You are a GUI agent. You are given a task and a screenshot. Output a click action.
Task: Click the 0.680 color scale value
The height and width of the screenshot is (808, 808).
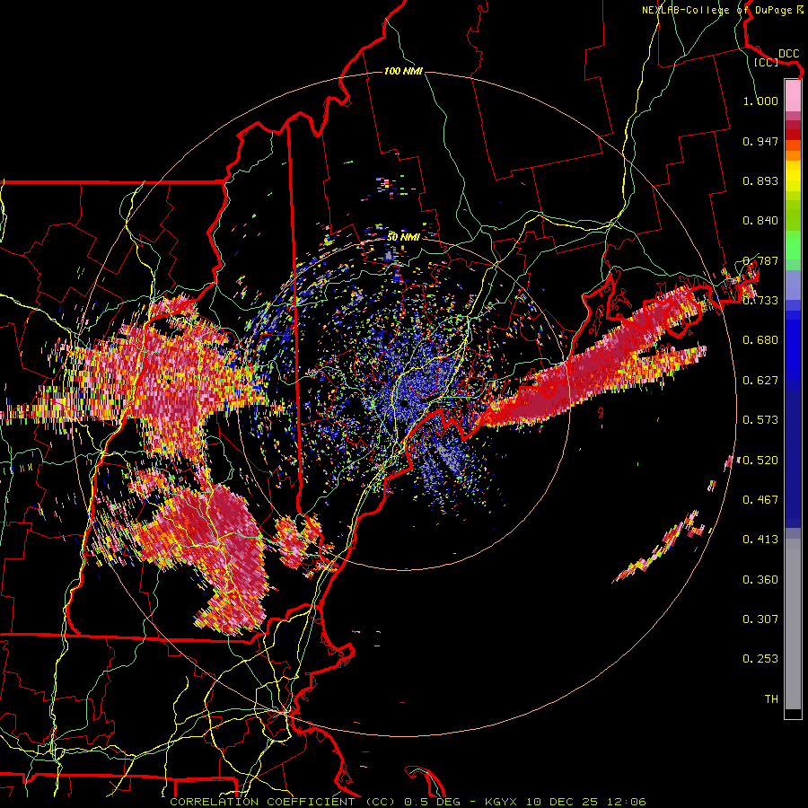click(760, 340)
